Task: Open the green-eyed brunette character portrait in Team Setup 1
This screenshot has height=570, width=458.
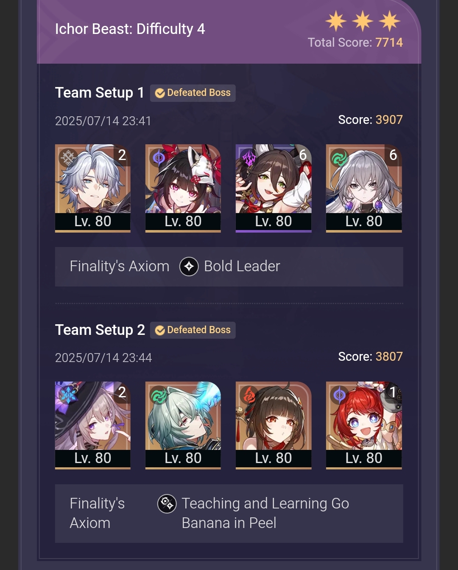Action: pyautogui.click(x=274, y=188)
